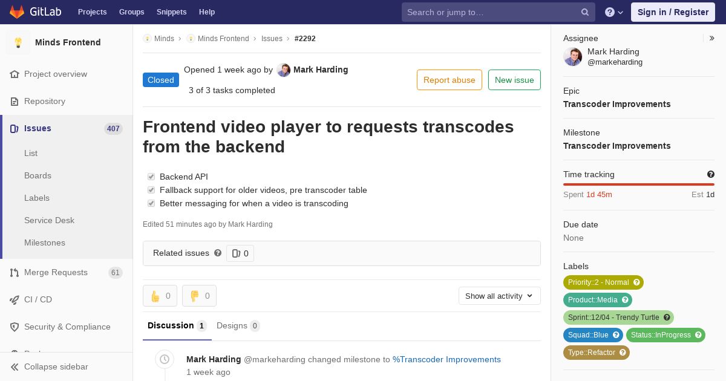The height and width of the screenshot is (381, 726).
Task: Click the Issues breadcrumb link
Action: (x=272, y=39)
